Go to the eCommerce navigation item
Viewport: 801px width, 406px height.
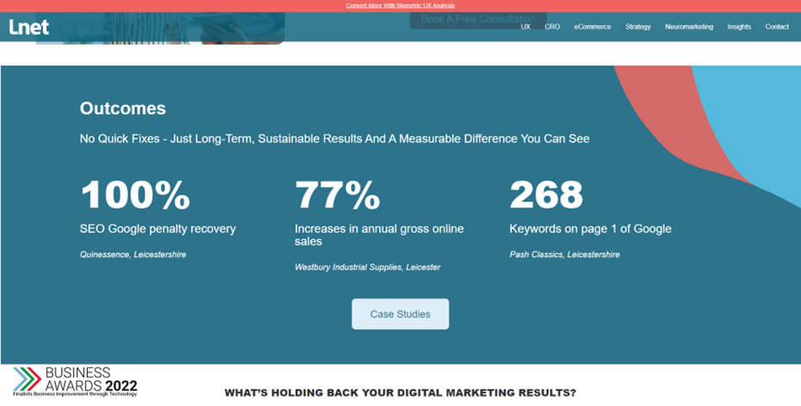(x=592, y=27)
